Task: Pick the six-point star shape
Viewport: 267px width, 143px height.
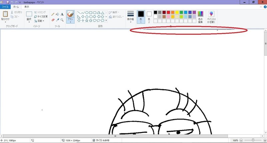Action: point(90,20)
